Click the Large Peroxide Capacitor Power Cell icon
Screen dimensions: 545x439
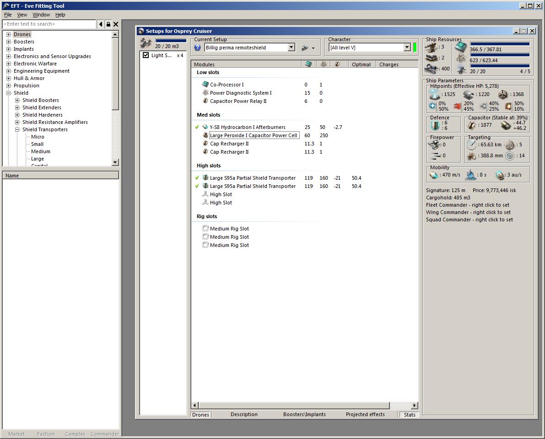point(205,135)
